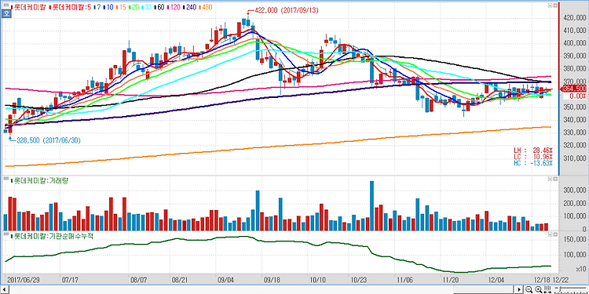Click the 420,000 price axis label

click(575, 17)
